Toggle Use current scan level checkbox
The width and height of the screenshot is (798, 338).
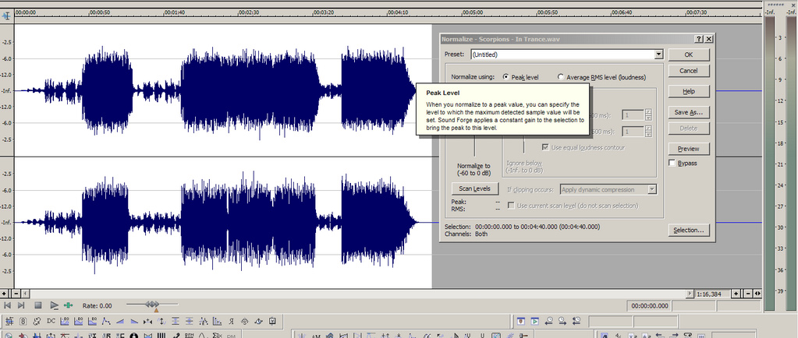tap(512, 206)
